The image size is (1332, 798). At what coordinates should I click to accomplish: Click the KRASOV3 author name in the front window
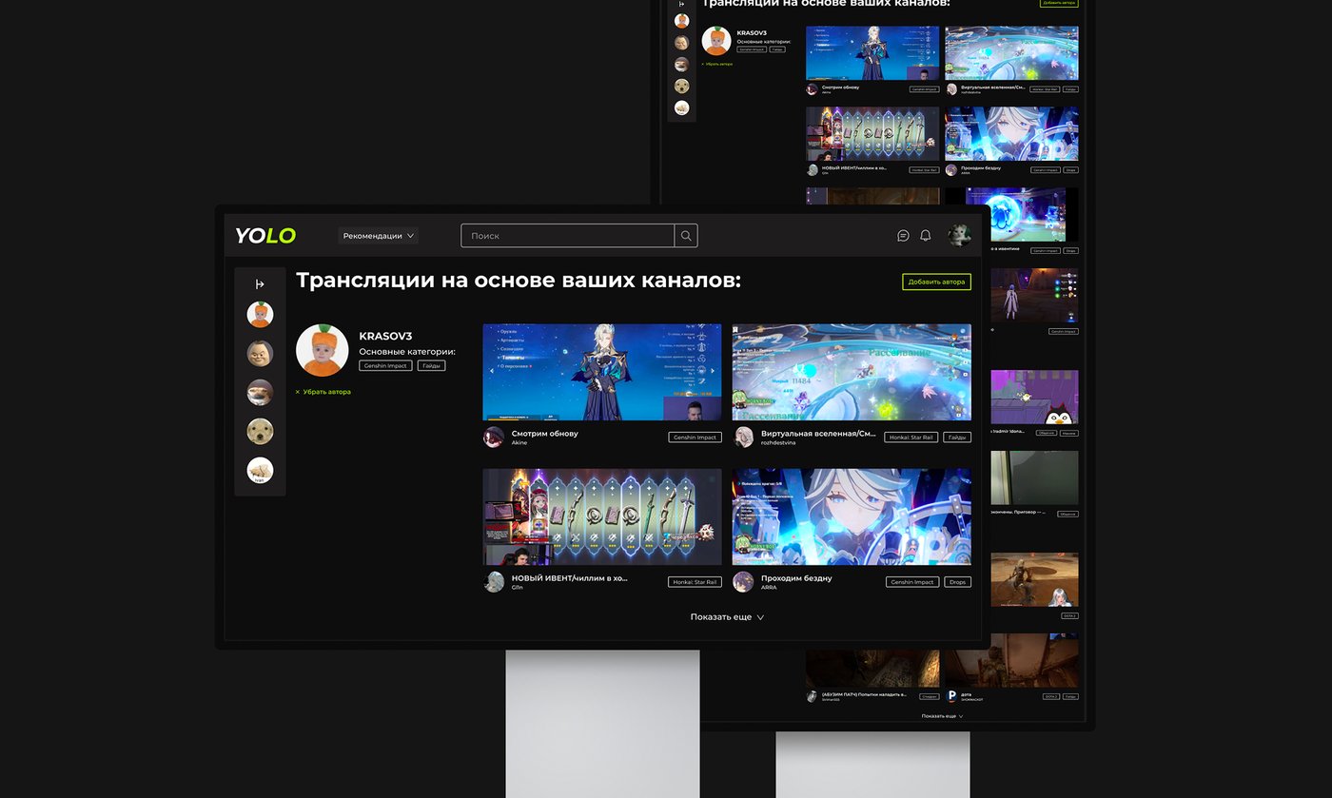pos(385,336)
